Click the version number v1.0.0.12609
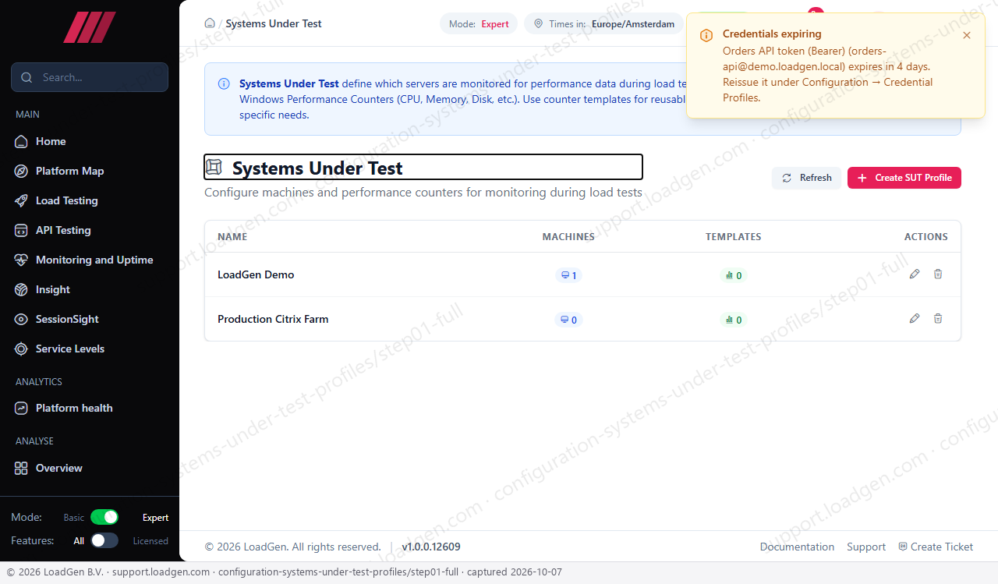 [431, 547]
